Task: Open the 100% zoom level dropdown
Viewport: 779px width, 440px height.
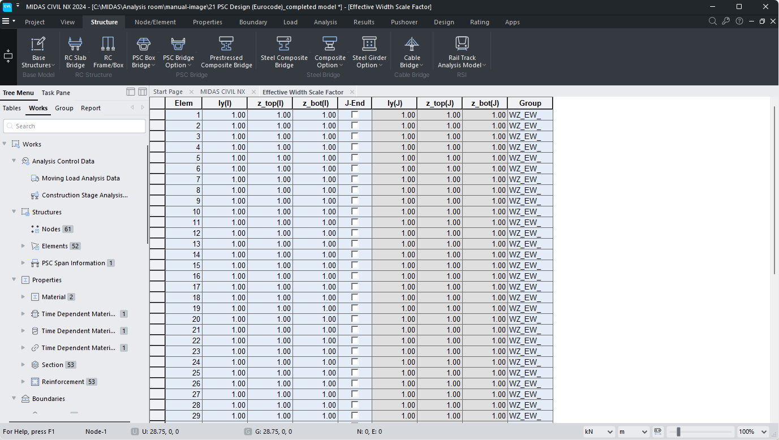Action: [753, 432]
